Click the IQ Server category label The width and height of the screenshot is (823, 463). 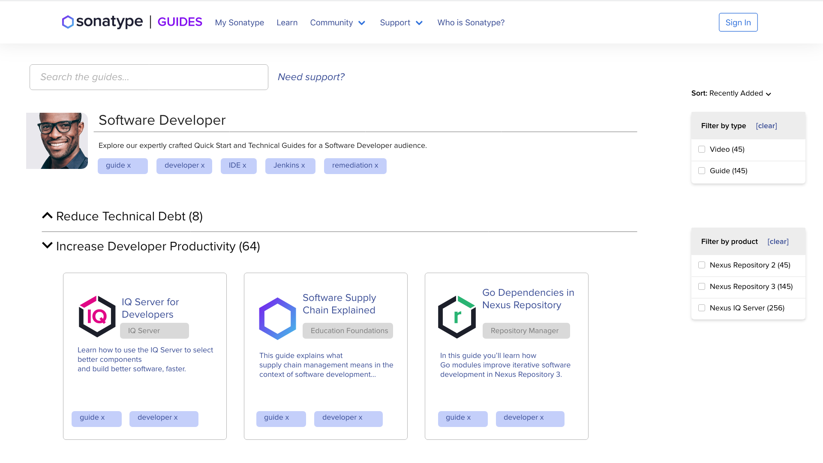coord(154,331)
